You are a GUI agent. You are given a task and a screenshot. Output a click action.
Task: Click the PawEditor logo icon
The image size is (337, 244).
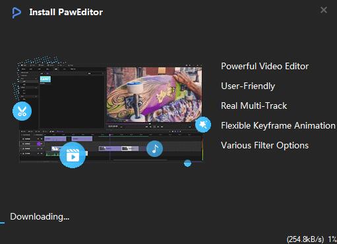pyautogui.click(x=16, y=13)
